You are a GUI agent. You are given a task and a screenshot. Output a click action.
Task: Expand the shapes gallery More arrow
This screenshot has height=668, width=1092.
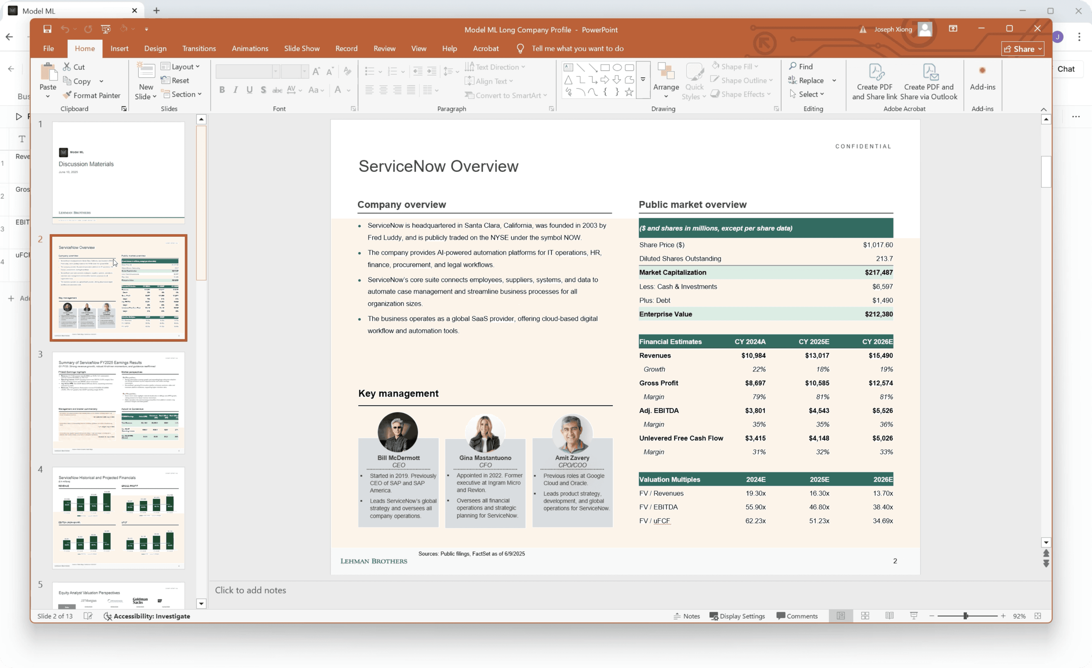click(x=643, y=80)
